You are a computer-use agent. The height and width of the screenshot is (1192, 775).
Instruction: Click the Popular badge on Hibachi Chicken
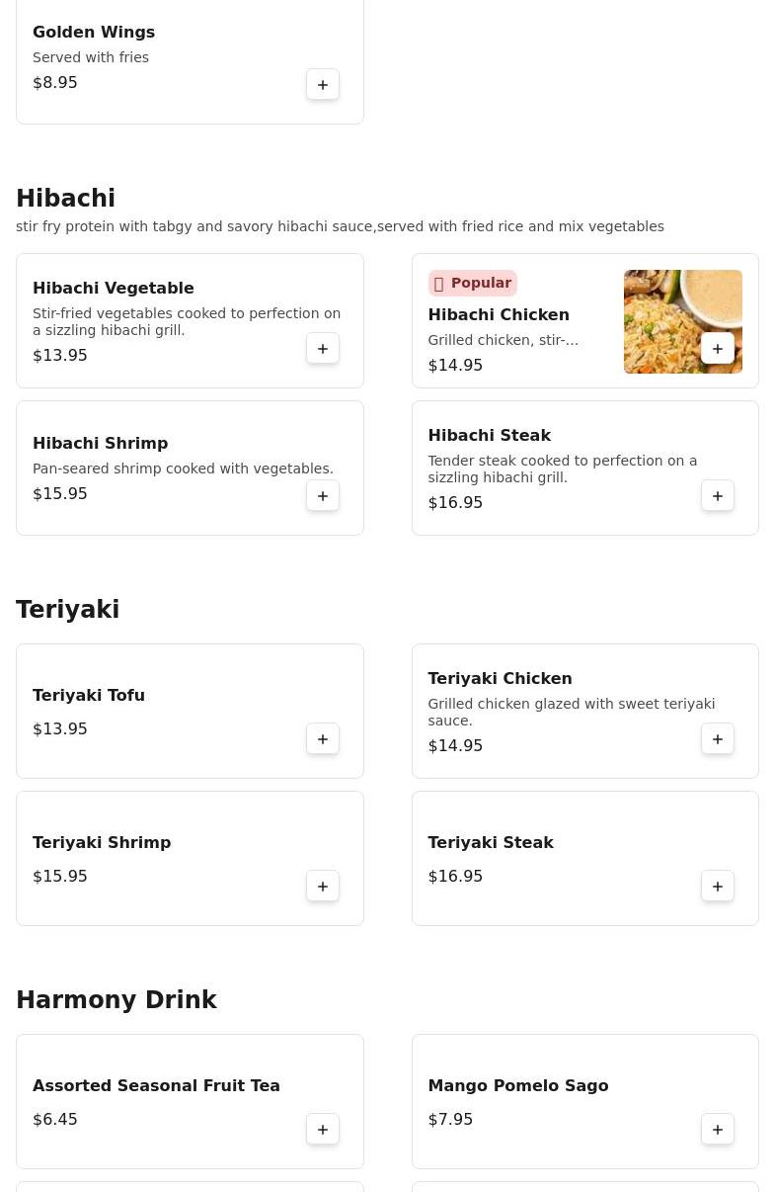[x=473, y=283]
